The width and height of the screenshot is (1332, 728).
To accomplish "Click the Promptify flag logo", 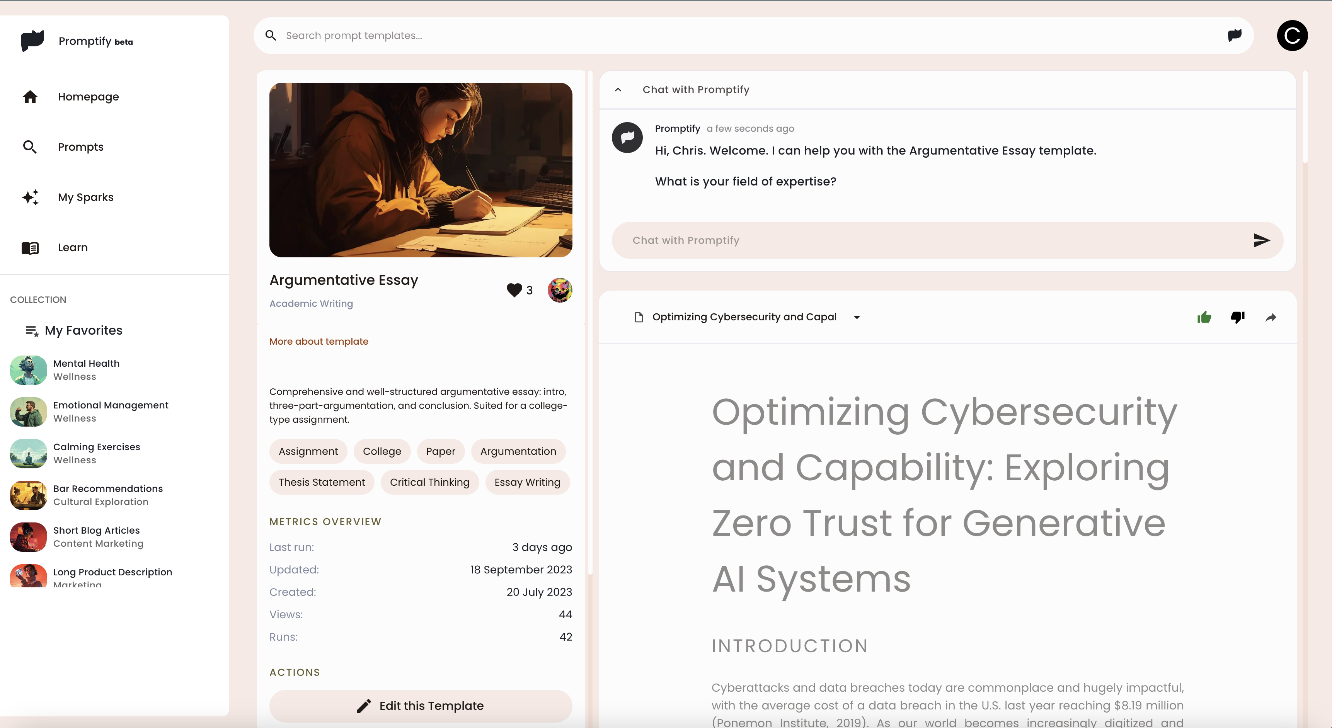I will (32, 41).
